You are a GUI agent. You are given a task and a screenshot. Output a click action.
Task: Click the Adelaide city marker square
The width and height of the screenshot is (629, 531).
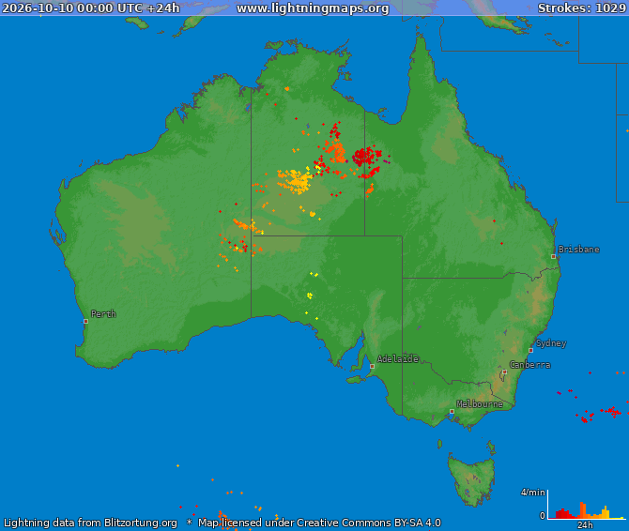coord(372,366)
